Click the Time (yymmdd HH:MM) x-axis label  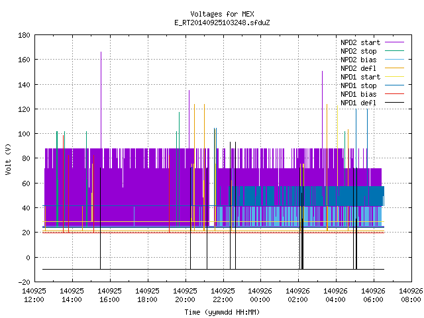[222, 312]
